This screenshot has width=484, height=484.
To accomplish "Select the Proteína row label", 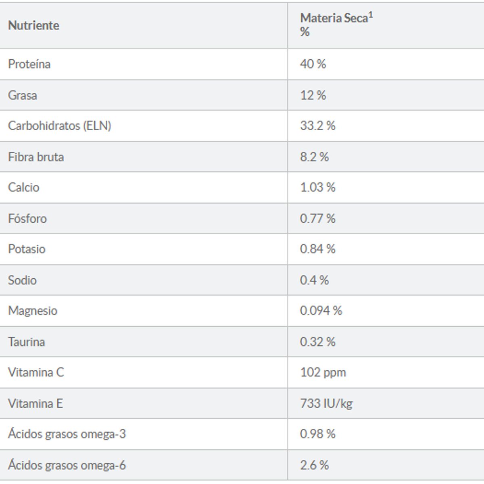I will (29, 64).
